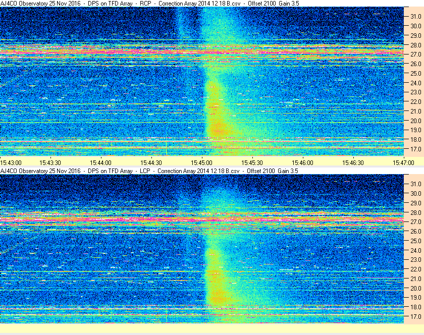
Task: Click the 17.0 frequency label on LCP axis
Action: tap(416, 316)
